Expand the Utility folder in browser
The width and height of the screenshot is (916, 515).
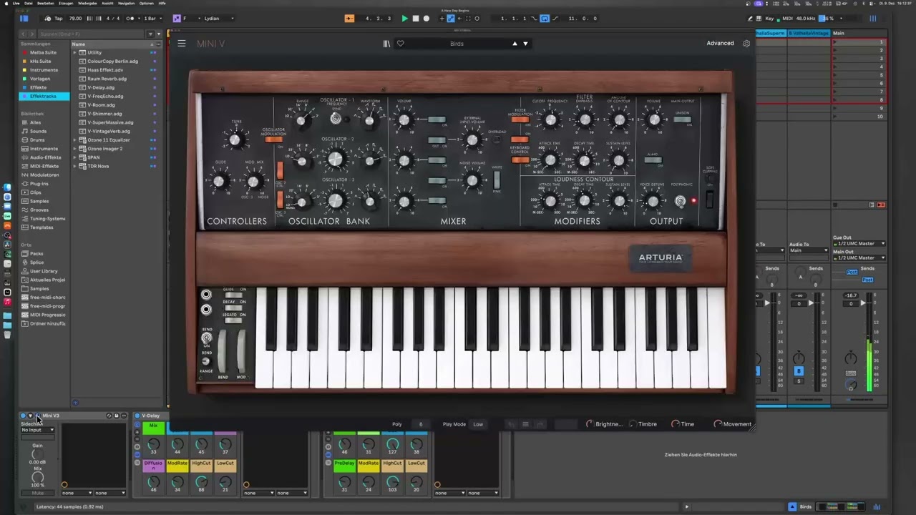[74, 52]
